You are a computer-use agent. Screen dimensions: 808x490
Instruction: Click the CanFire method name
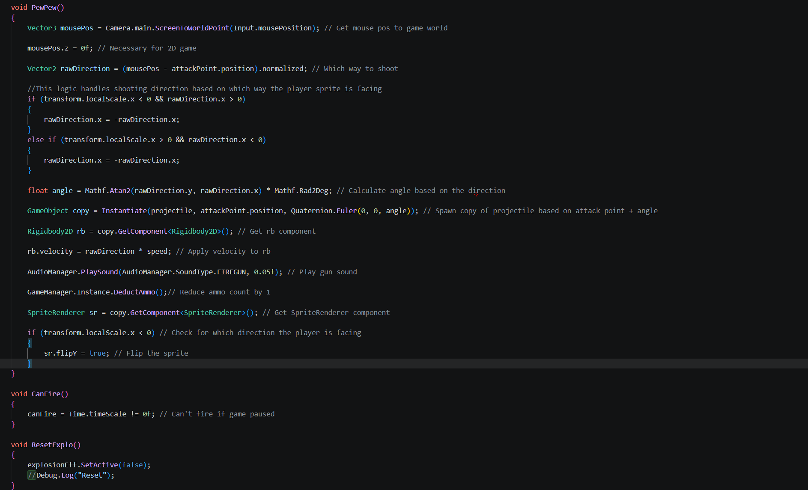pos(46,394)
